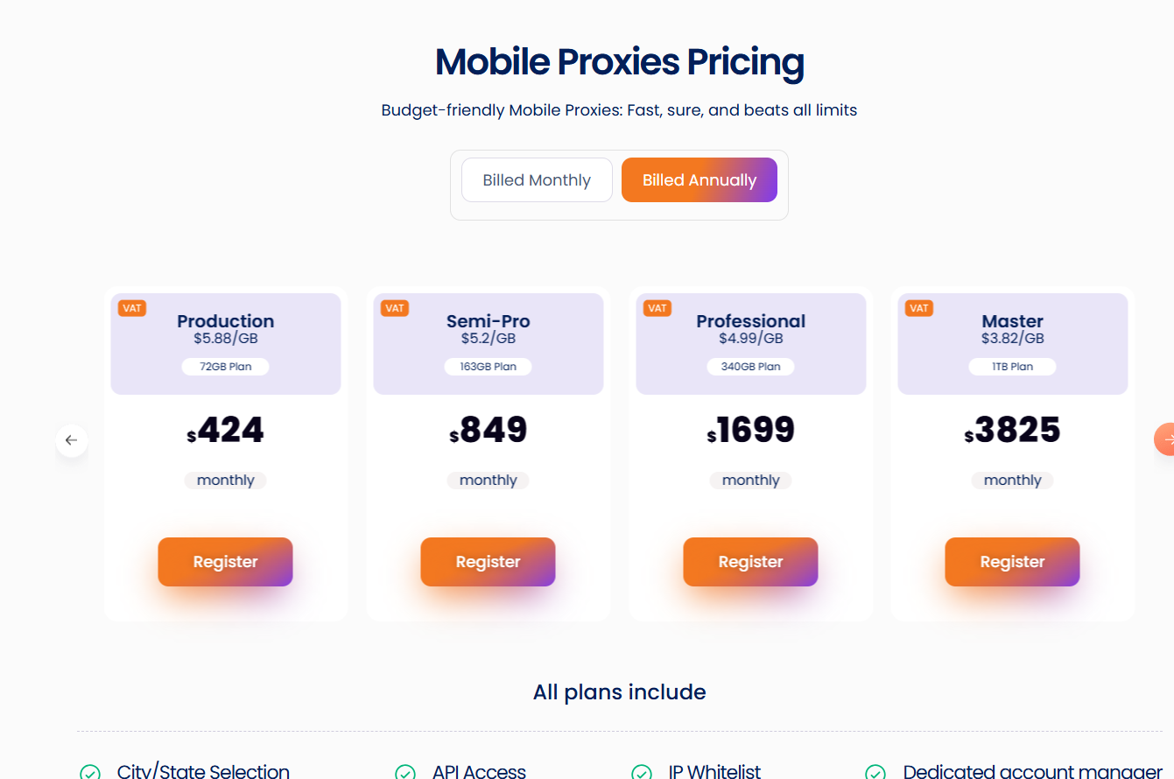
Task: Click the previous plans left arrow
Action: (71, 440)
